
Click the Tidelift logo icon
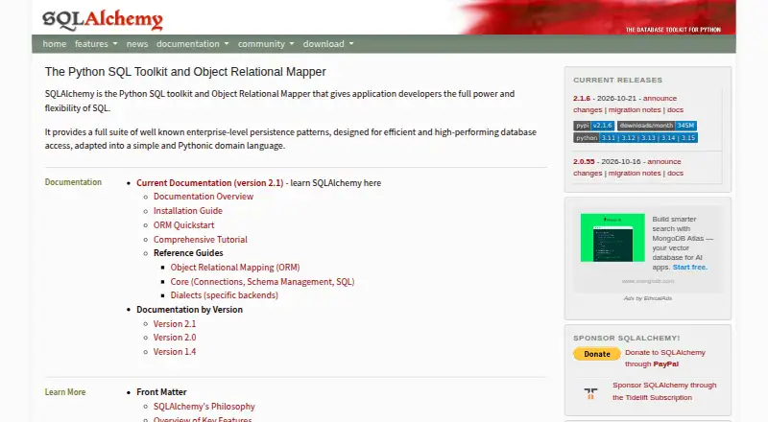(590, 393)
